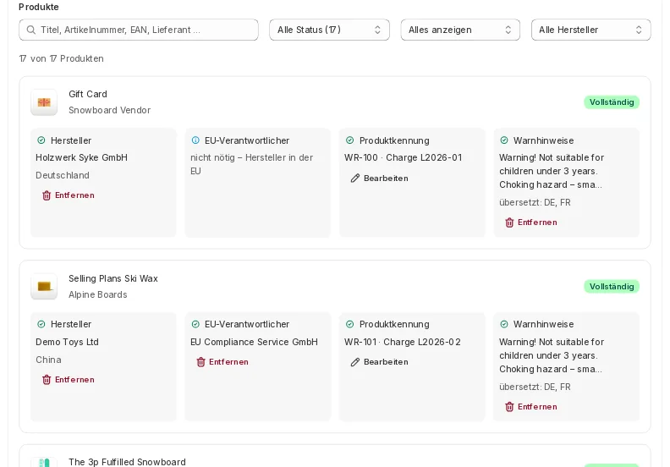Open the Alle Status (17) dropdown
The image size is (670, 467).
click(329, 30)
